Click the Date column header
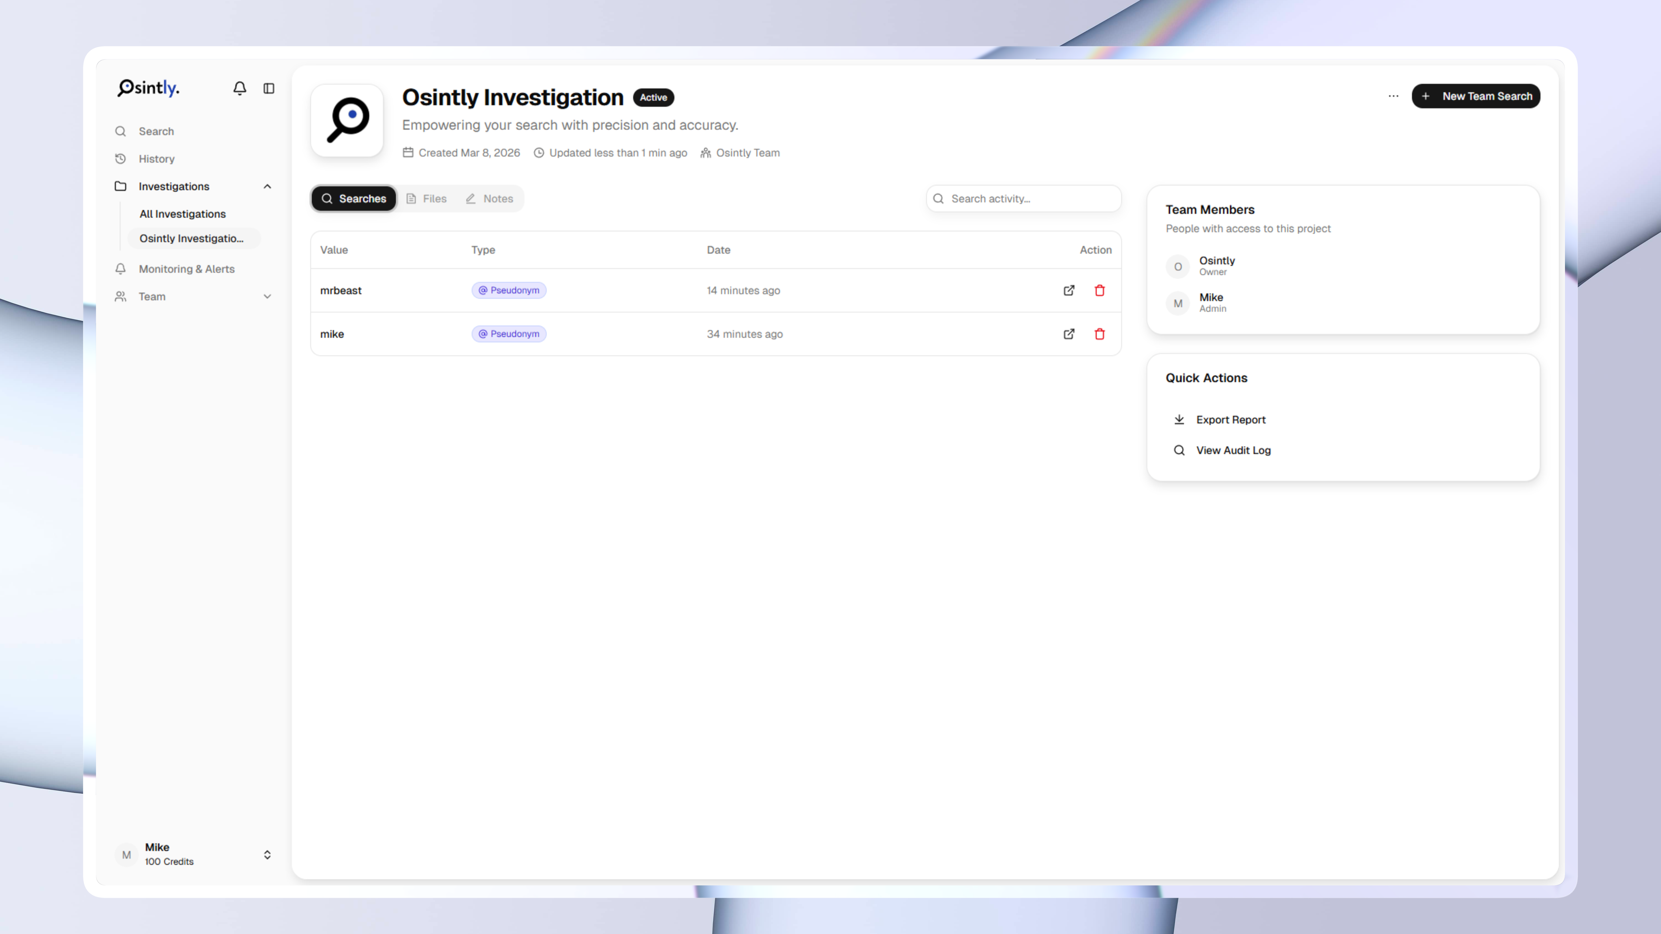1661x934 pixels. pyautogui.click(x=718, y=250)
